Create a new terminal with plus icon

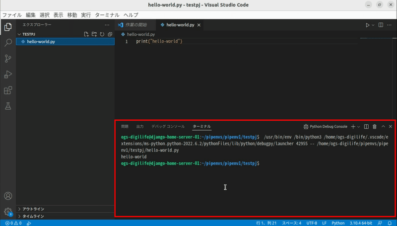pos(353,127)
